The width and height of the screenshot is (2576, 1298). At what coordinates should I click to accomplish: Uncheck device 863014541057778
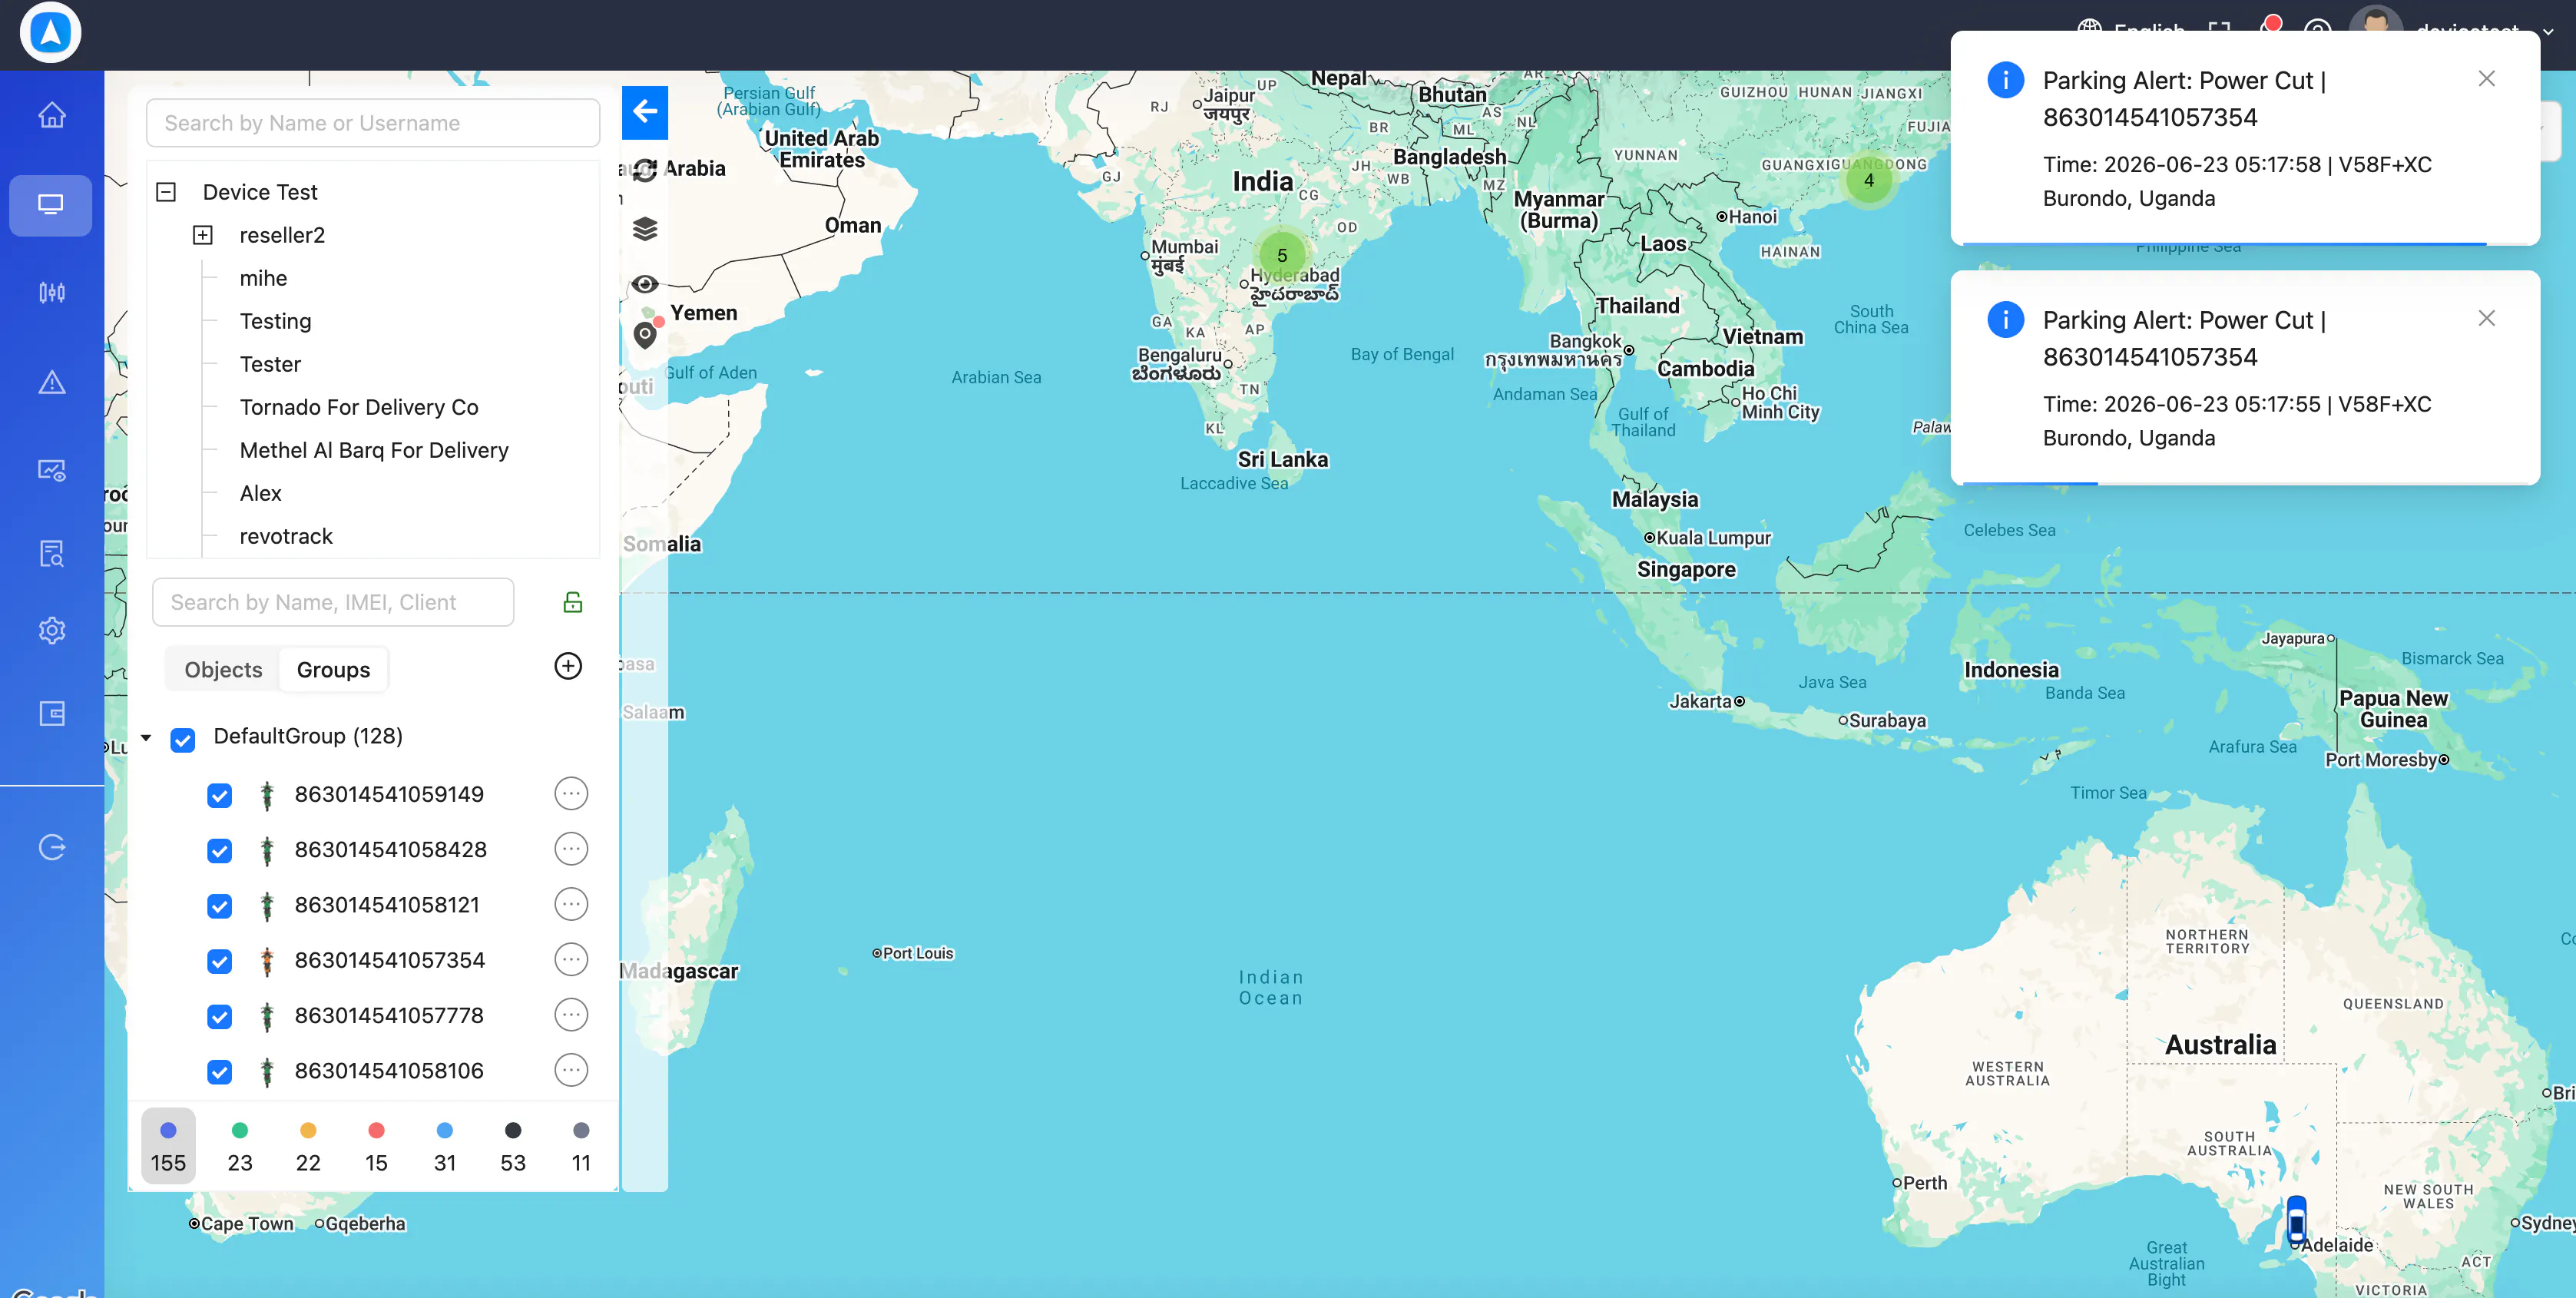[x=219, y=1017]
